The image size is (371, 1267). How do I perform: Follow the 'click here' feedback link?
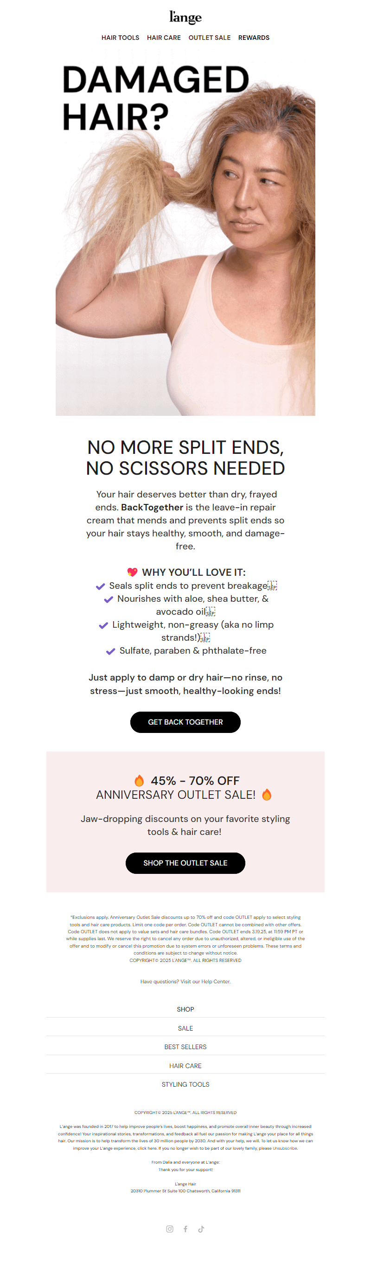147,1148
